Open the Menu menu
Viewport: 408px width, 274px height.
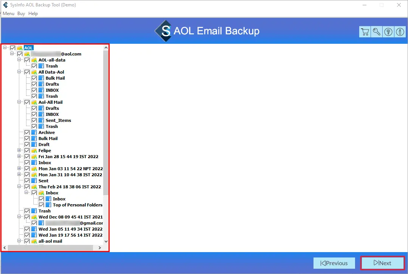click(8, 14)
